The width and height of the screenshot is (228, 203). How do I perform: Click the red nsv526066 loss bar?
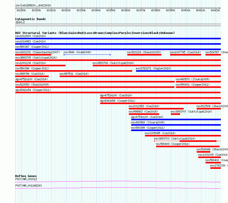[x=203, y=152]
